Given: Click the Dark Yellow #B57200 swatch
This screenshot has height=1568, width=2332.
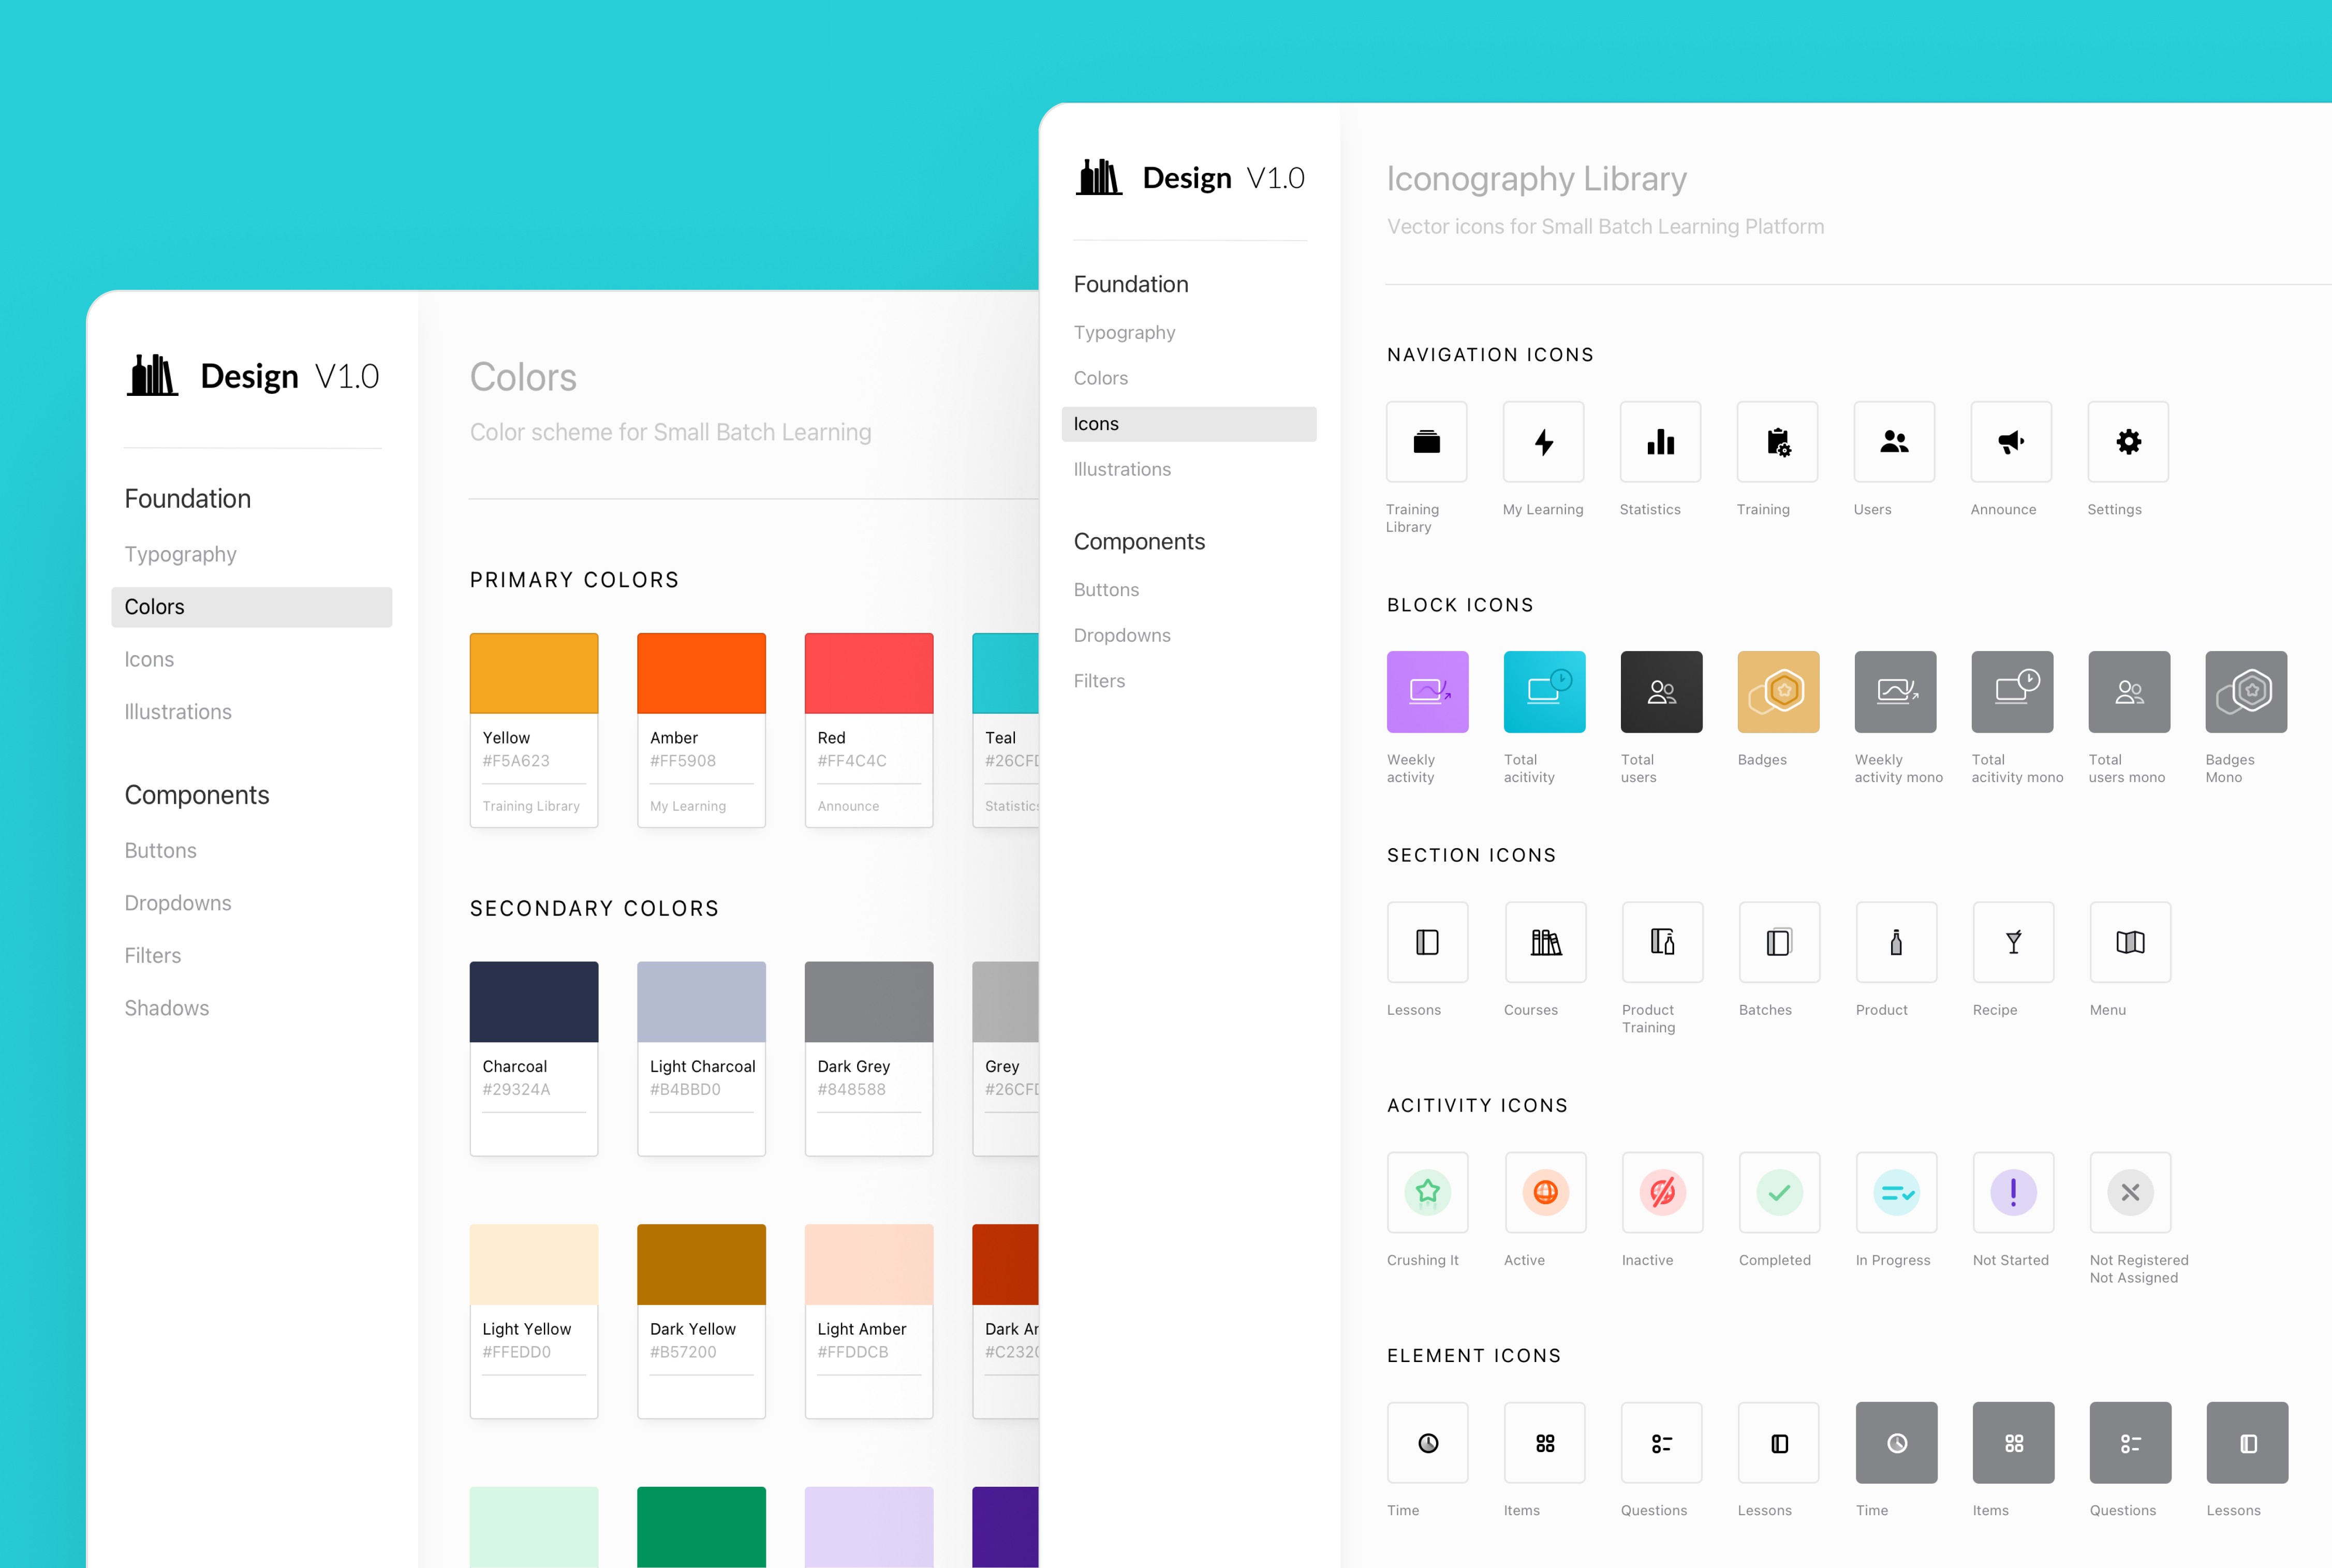Looking at the screenshot, I should pos(701,1264).
